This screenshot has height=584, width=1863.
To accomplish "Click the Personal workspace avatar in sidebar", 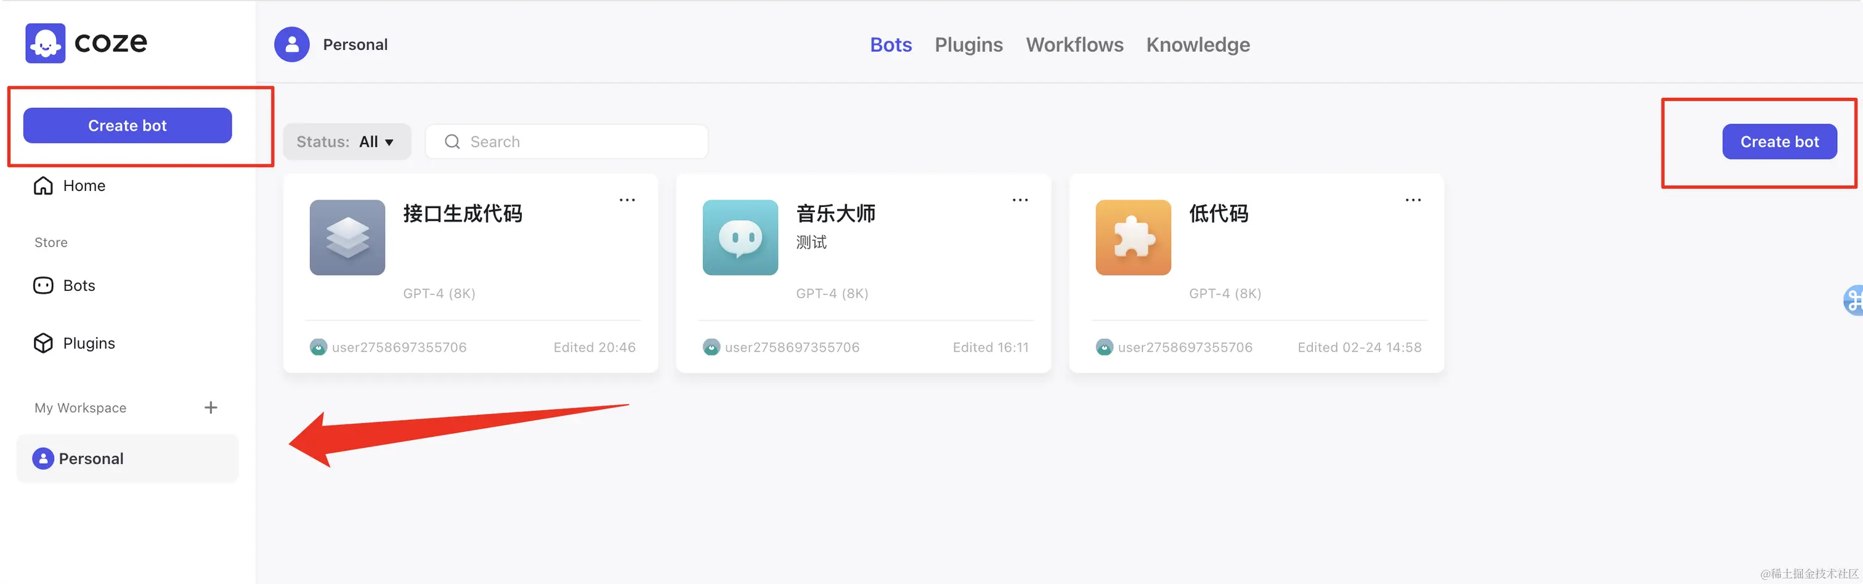I will (x=43, y=458).
